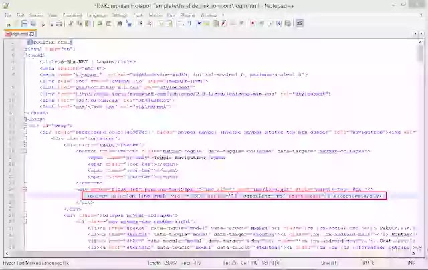Click the vertical scrollbar thumb

click(421, 53)
